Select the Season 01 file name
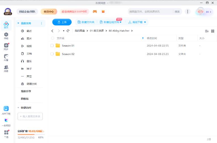 pos(68,46)
